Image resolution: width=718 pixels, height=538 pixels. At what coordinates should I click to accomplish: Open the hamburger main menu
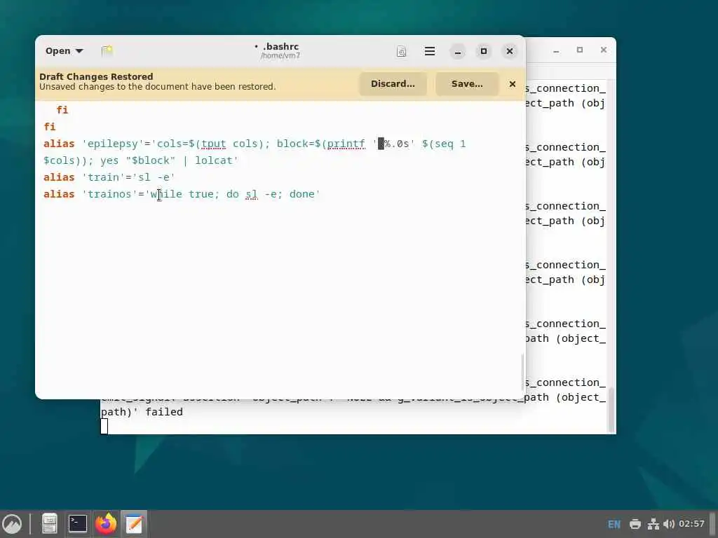tap(430, 51)
